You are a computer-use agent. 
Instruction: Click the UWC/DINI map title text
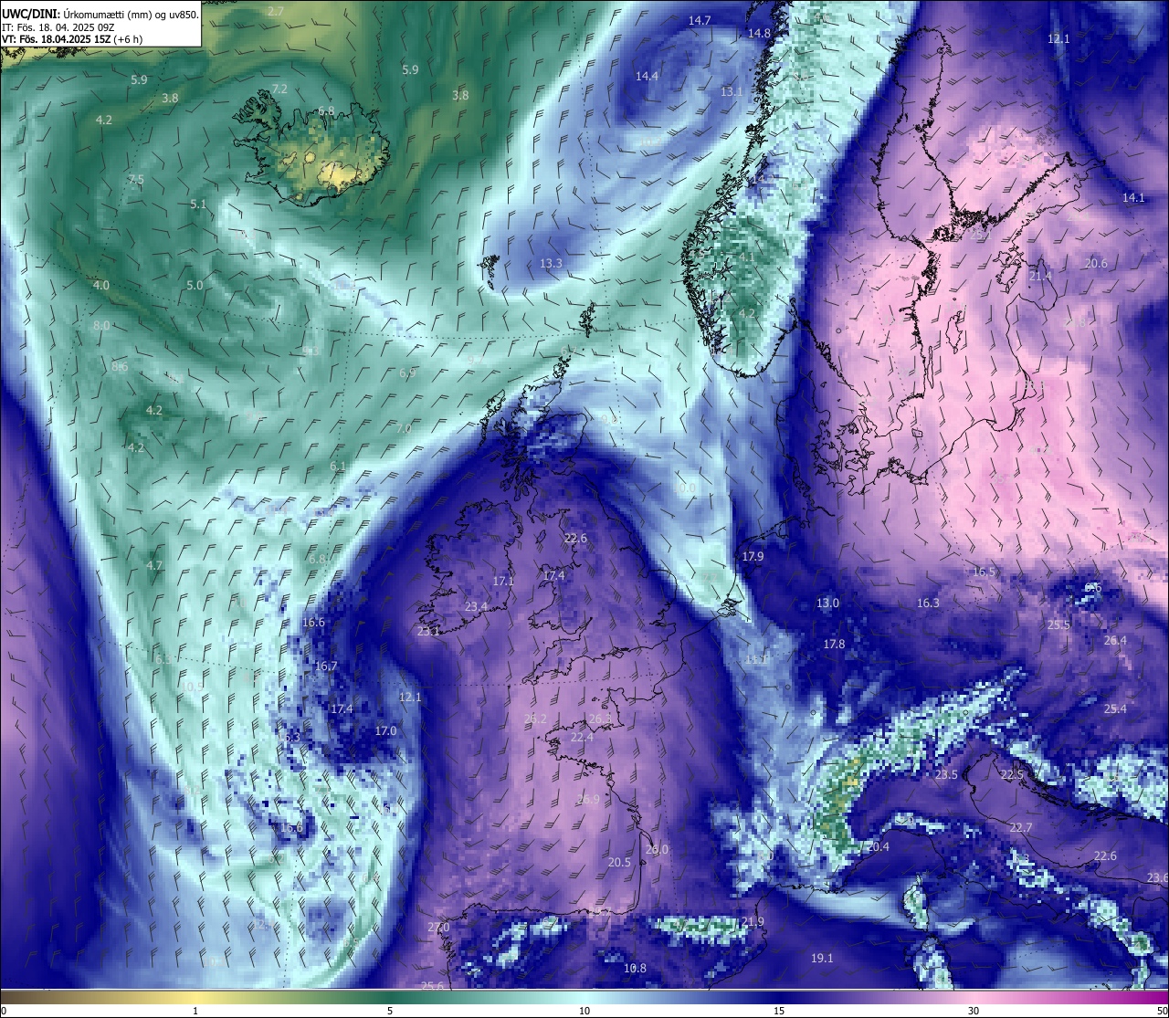point(100,14)
